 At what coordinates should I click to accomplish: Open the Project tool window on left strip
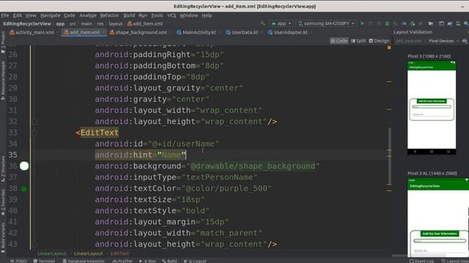pyautogui.click(x=3, y=42)
